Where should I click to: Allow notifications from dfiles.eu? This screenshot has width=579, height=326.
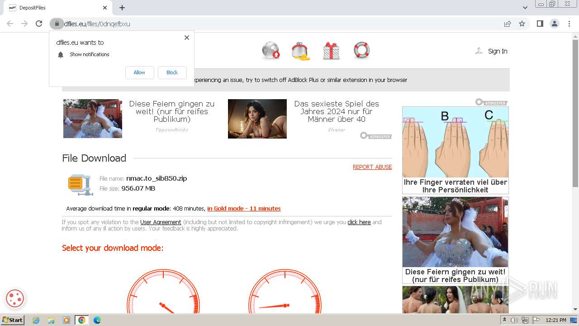(x=139, y=72)
